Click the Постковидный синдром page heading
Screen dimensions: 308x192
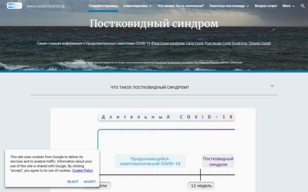(x=154, y=24)
